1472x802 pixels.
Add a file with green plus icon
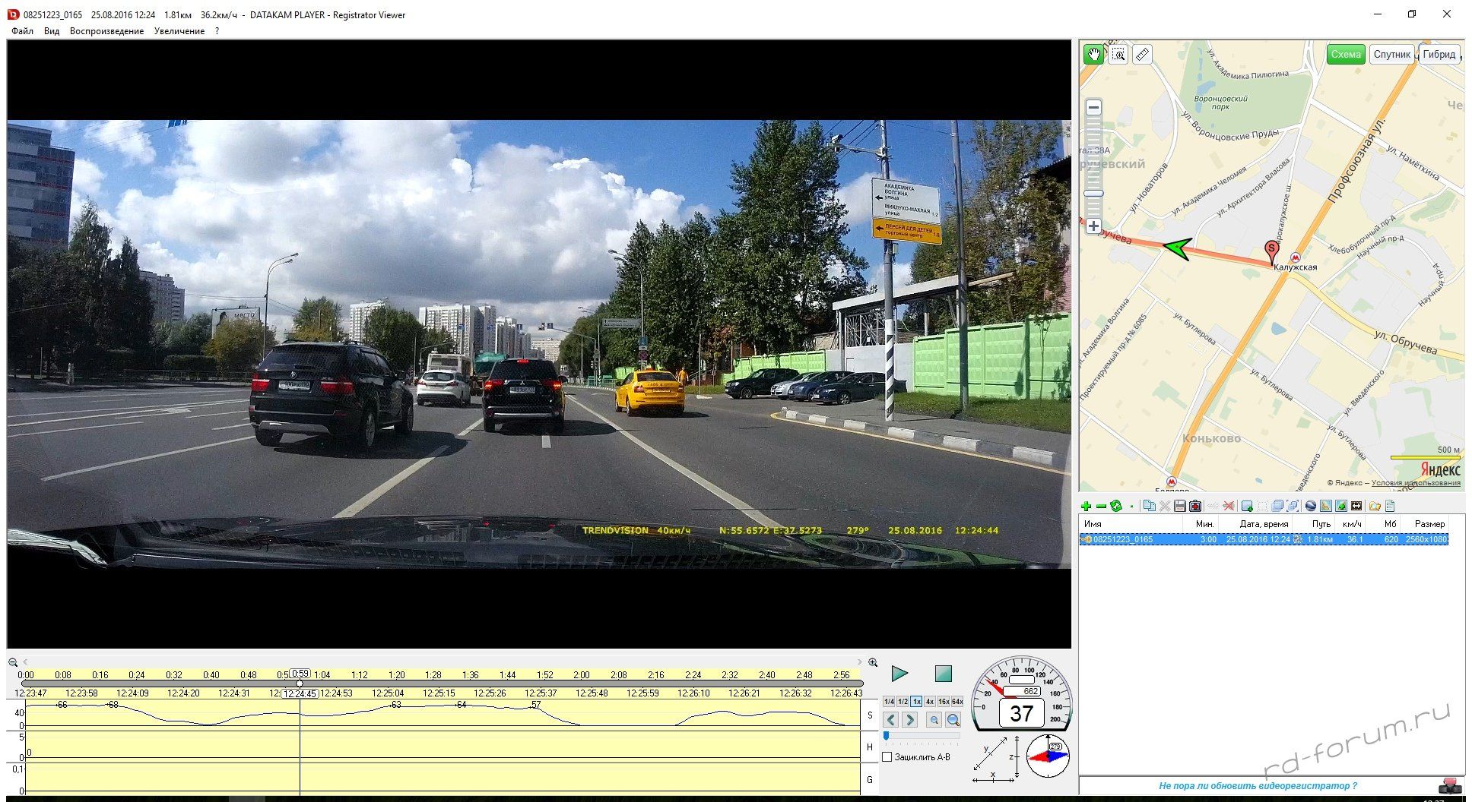pyautogui.click(x=1086, y=506)
